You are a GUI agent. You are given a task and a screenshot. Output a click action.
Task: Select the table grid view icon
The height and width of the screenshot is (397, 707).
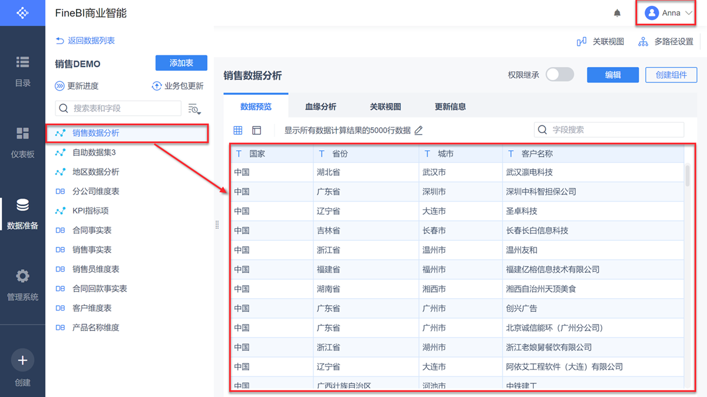point(238,130)
